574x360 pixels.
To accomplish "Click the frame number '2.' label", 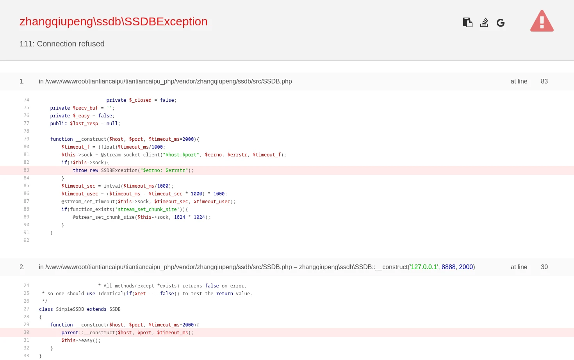I will (x=22, y=267).
